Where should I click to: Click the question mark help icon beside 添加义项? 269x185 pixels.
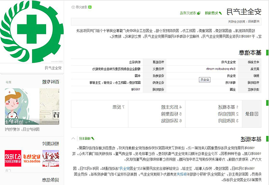click(73, 7)
